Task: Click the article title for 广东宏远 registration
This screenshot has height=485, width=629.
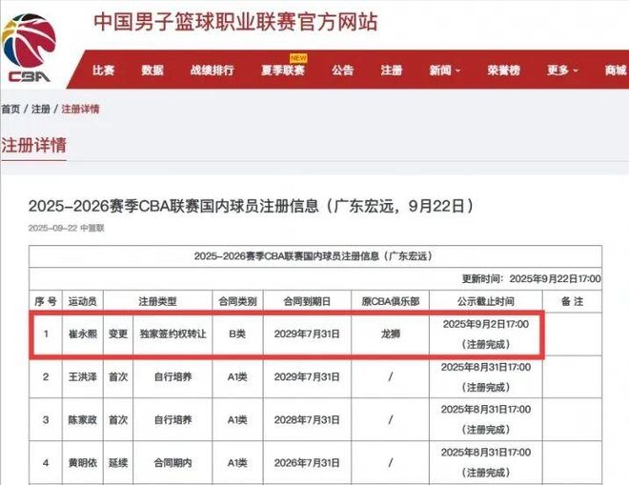Action: pos(251,206)
